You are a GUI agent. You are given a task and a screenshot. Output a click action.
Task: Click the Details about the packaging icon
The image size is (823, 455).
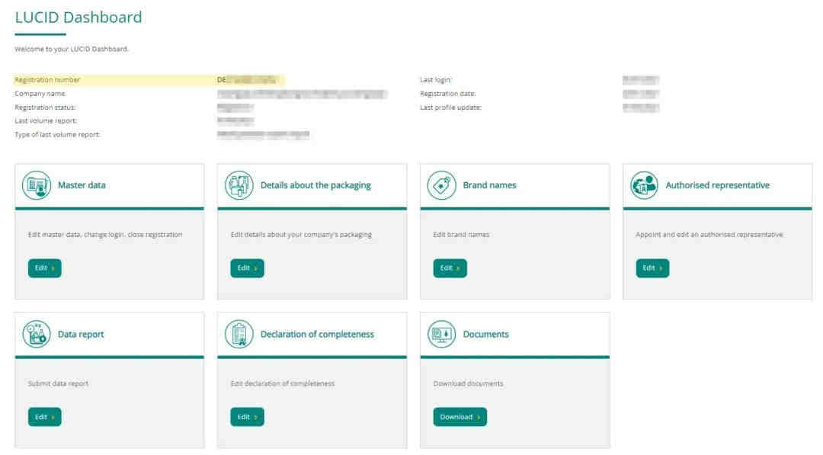(x=239, y=185)
